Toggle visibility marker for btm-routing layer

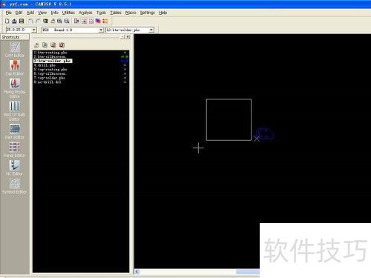pyautogui.click(x=125, y=53)
